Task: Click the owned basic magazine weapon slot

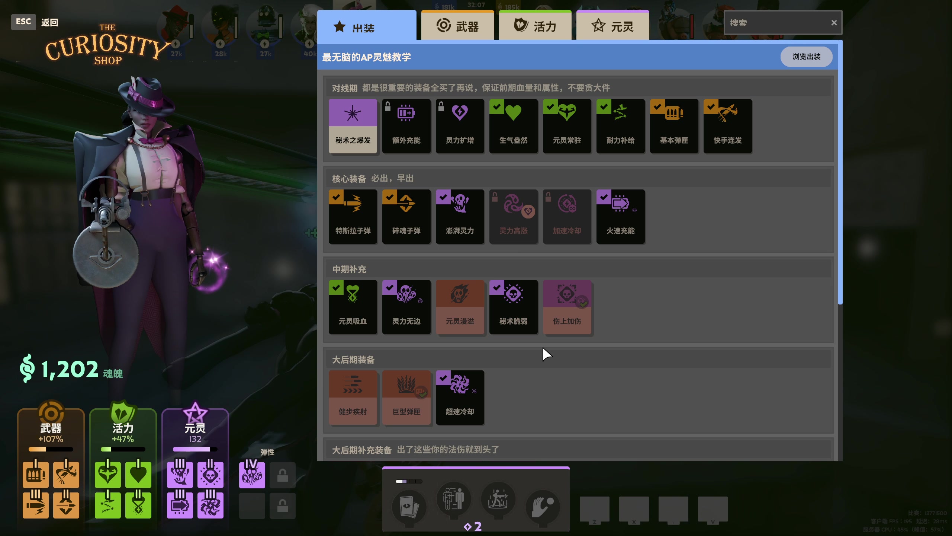Action: pos(36,475)
